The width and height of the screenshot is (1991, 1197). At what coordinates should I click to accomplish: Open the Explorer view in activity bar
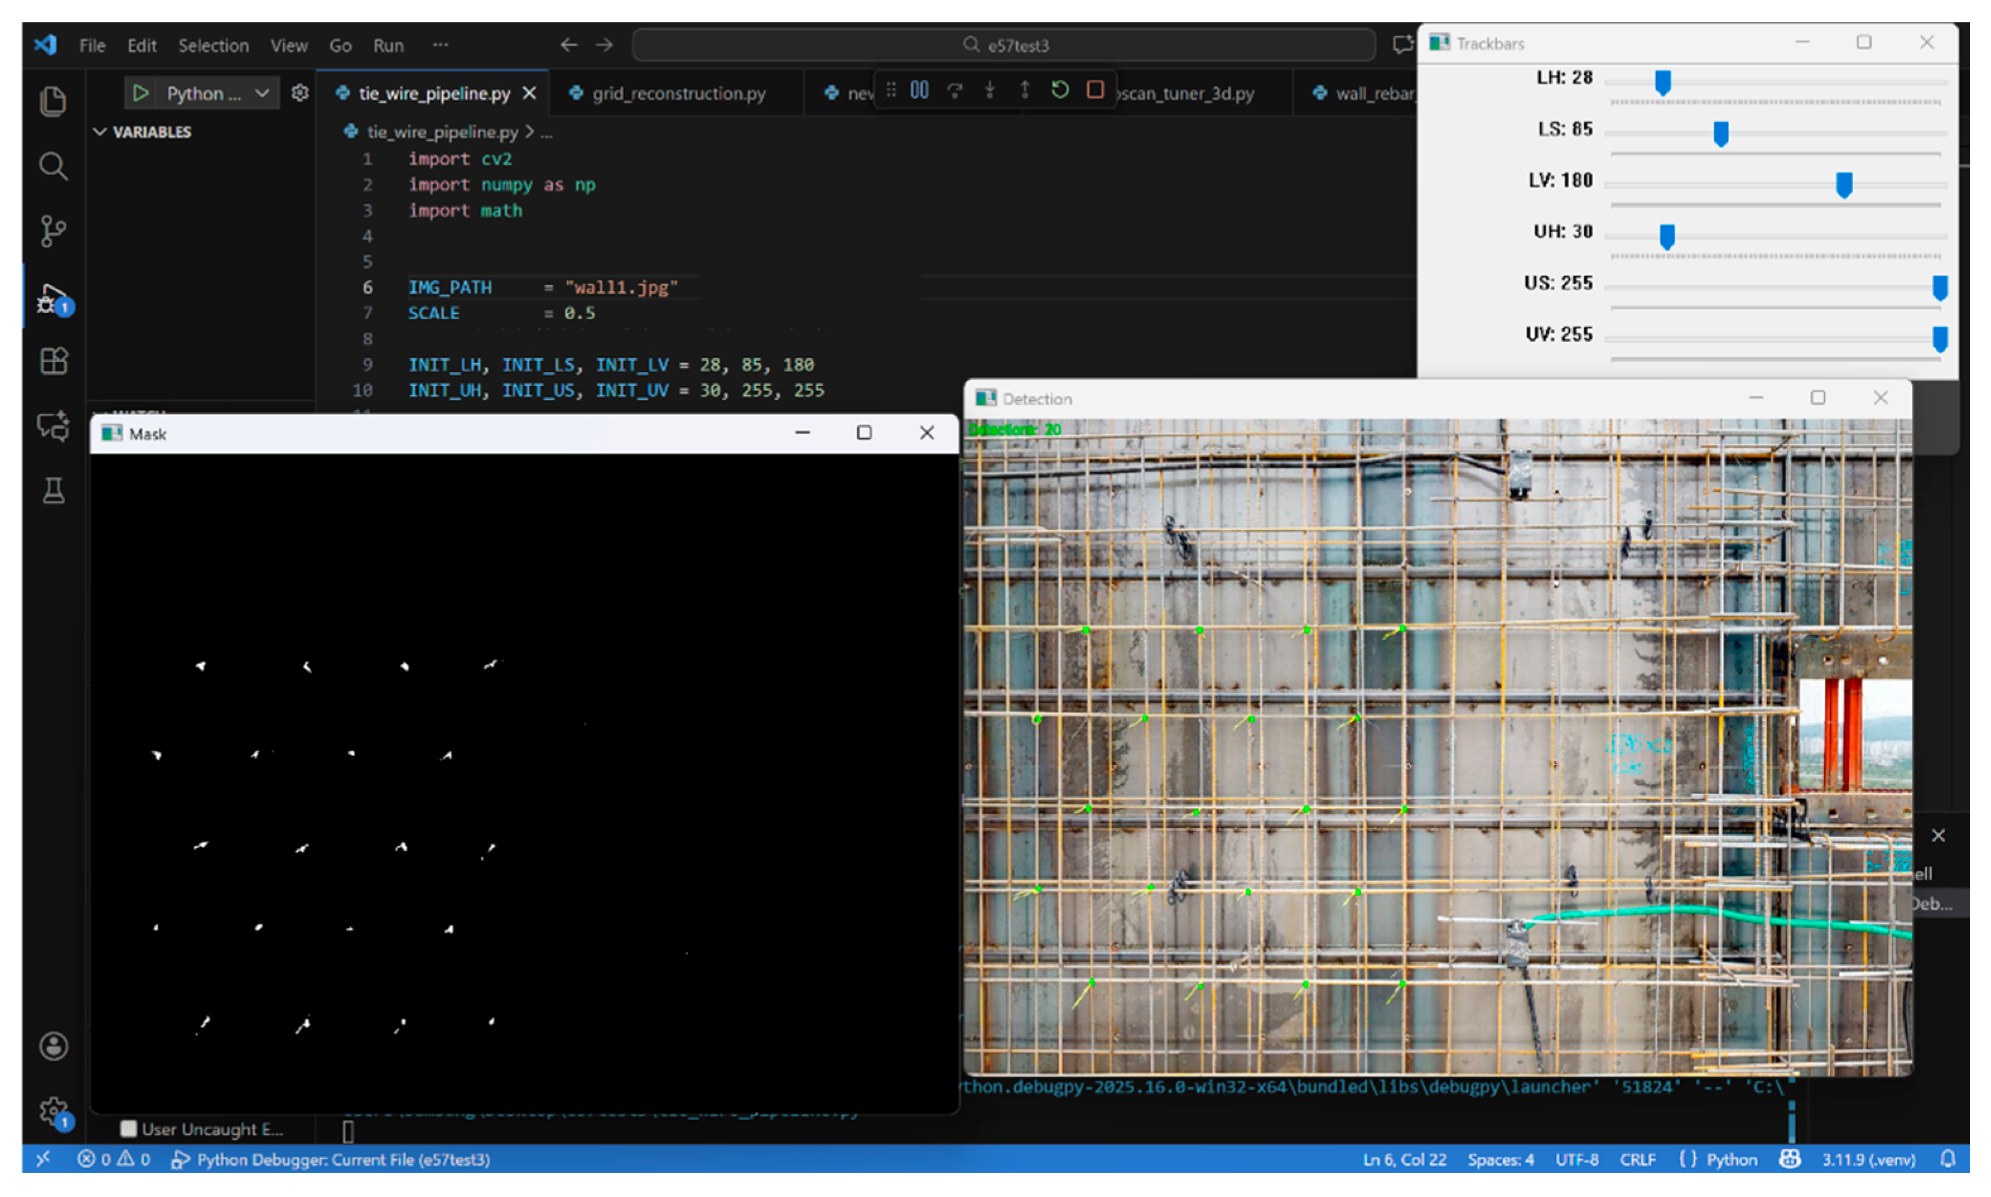53,102
